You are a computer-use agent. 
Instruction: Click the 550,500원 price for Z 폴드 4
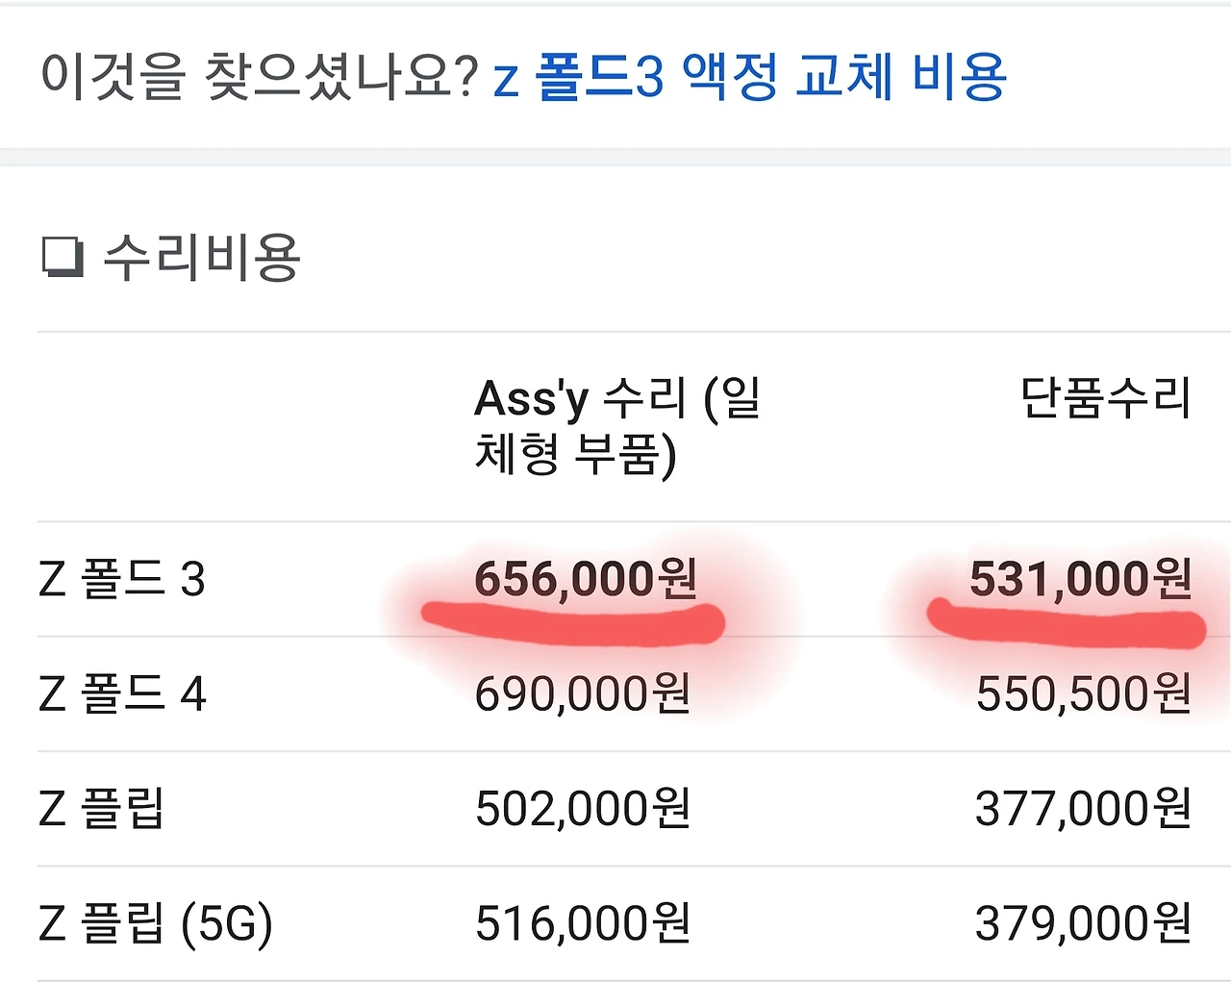pyautogui.click(x=1084, y=693)
